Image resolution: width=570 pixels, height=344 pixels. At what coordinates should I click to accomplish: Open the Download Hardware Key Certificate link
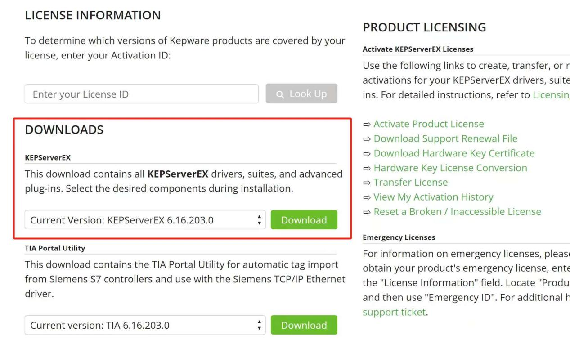click(454, 153)
